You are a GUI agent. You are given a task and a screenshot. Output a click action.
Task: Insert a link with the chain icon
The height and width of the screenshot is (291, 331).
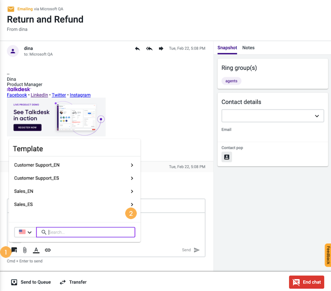[48, 250]
